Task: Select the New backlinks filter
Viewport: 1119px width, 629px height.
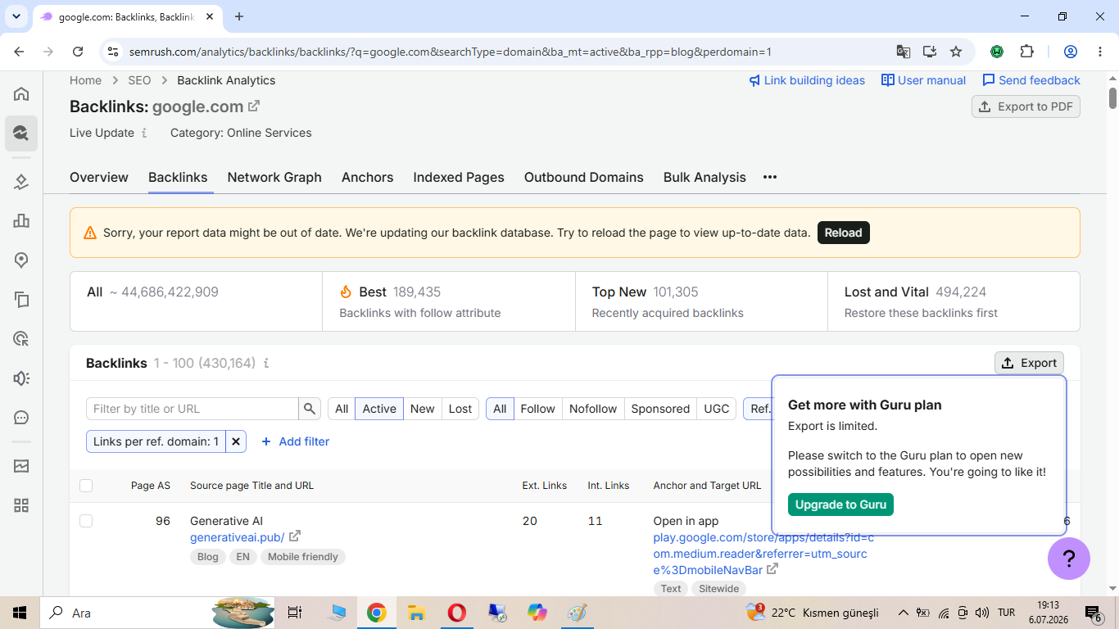Action: pyautogui.click(x=423, y=409)
